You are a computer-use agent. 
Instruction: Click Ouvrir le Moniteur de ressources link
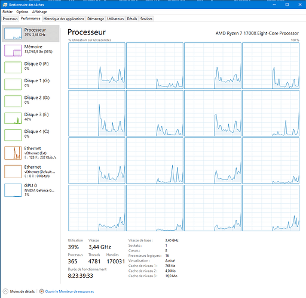[69, 291]
